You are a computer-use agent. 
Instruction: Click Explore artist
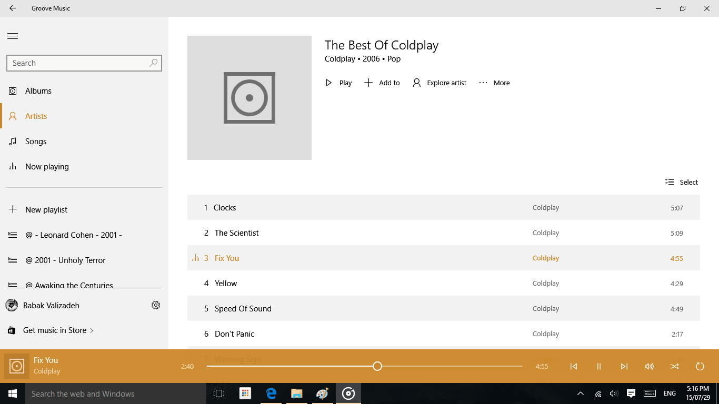(440, 83)
